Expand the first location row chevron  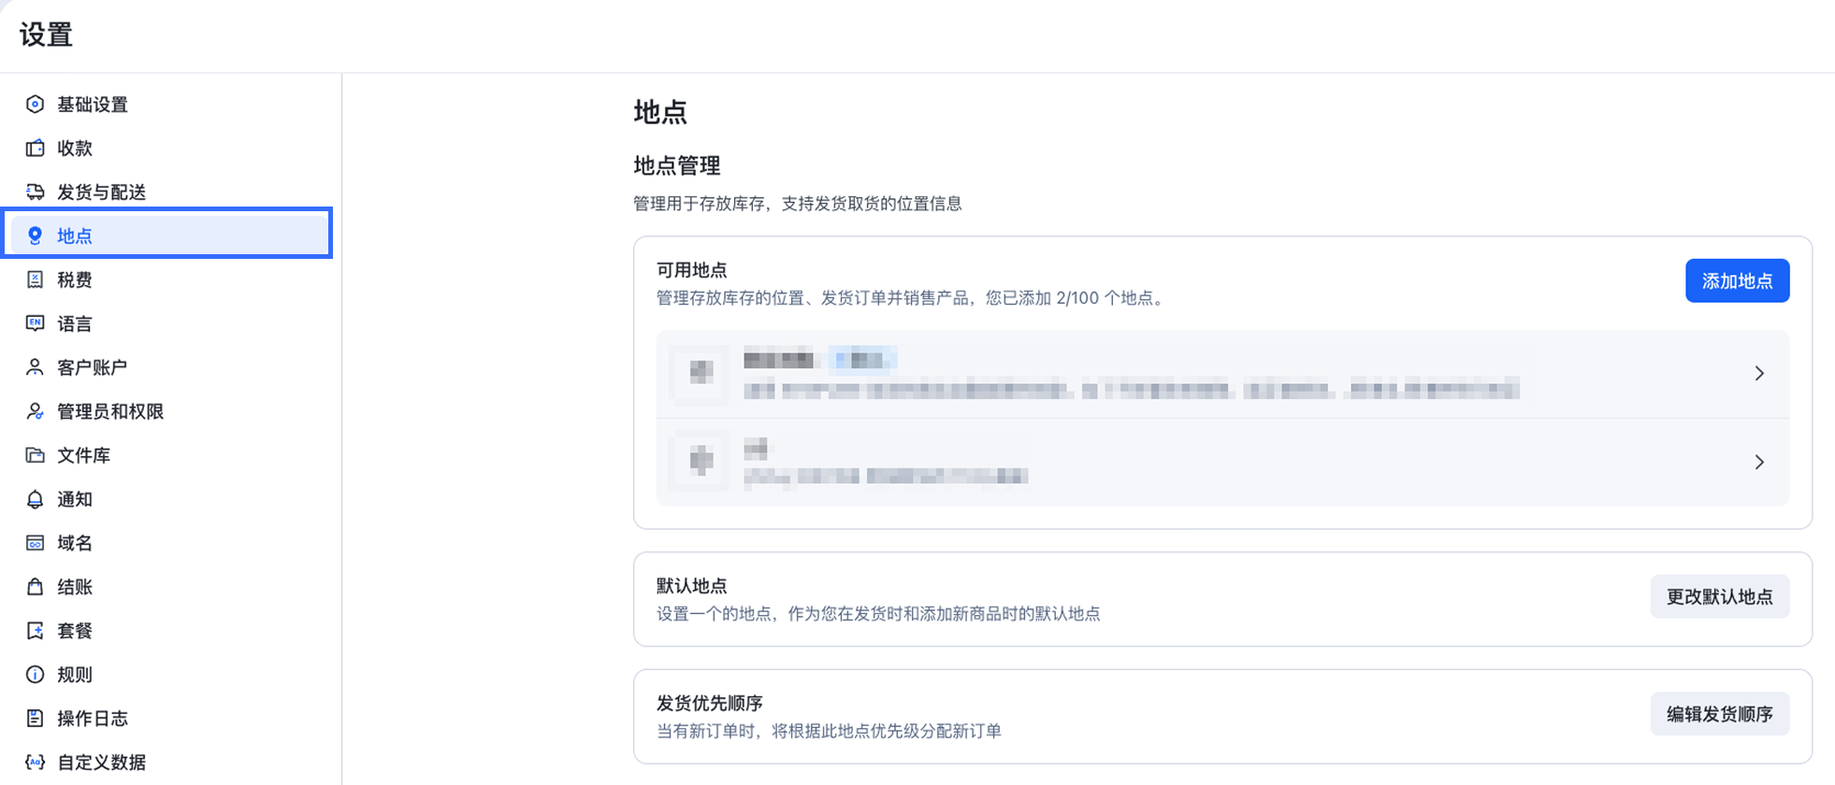(x=1759, y=373)
